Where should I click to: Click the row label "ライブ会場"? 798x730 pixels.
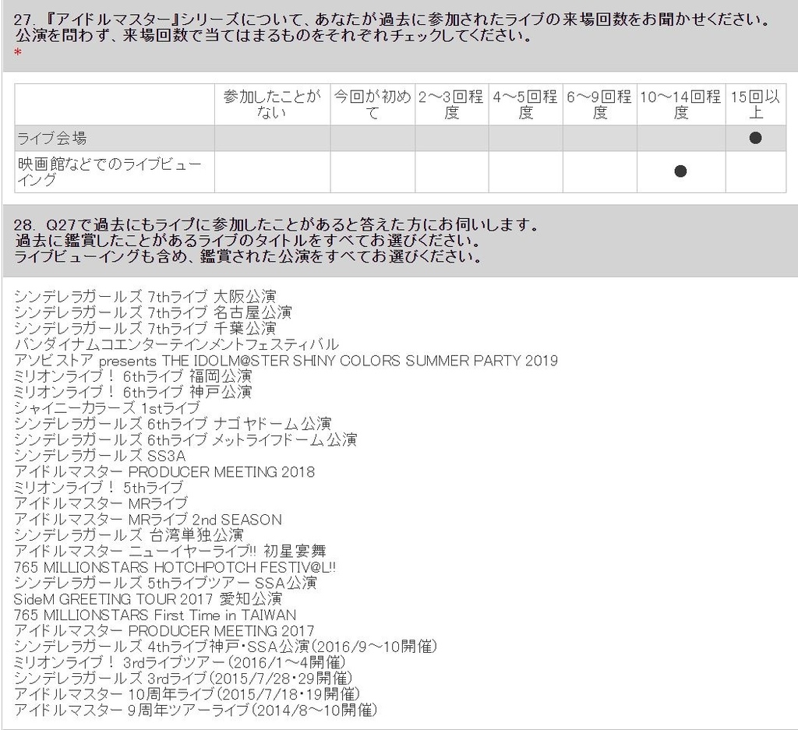click(52, 138)
